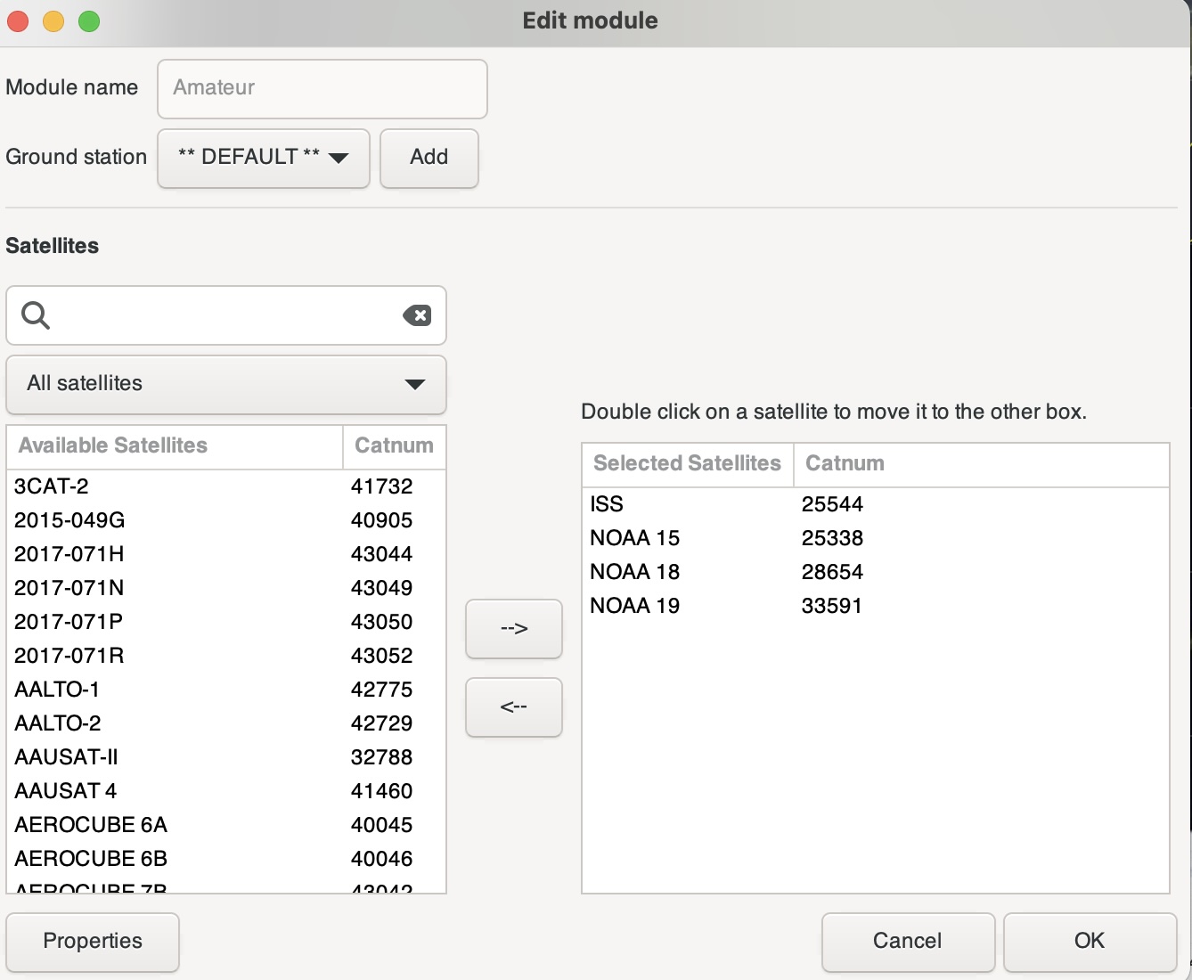The height and width of the screenshot is (980, 1192).
Task: Click the Selected Satellites column header
Action: [x=687, y=464]
